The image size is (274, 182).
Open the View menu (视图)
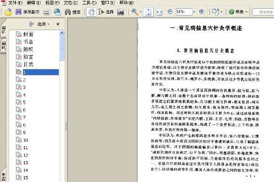point(52,3)
